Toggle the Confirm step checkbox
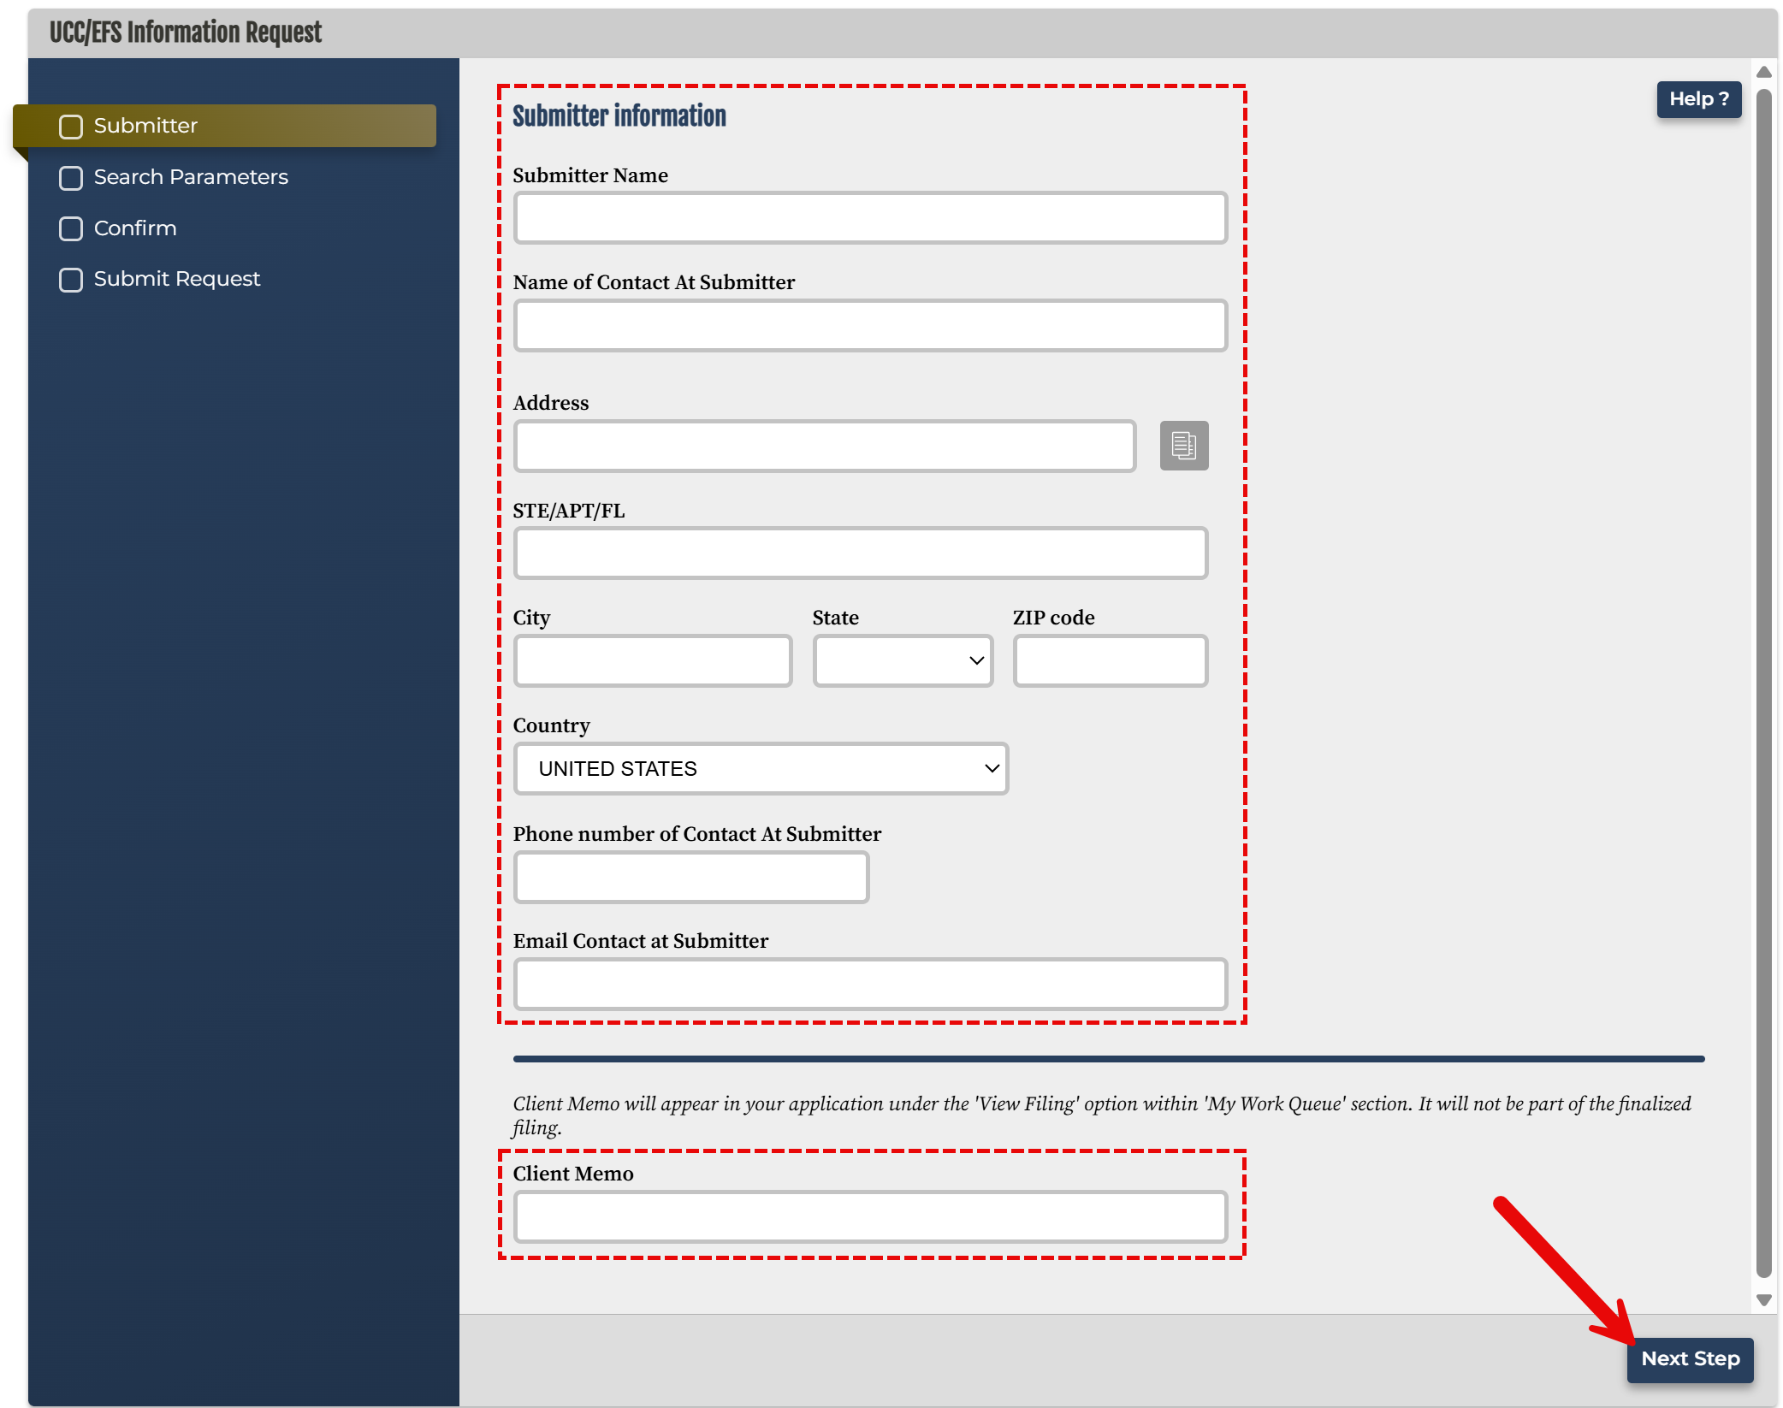Screen dimensions: 1783x1408 click(71, 228)
